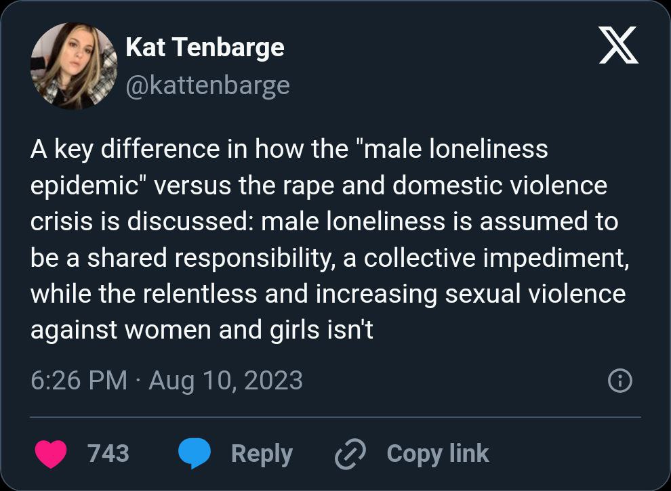Image resolution: width=671 pixels, height=491 pixels.
Task: Click the Reply button label
Action: click(x=262, y=454)
